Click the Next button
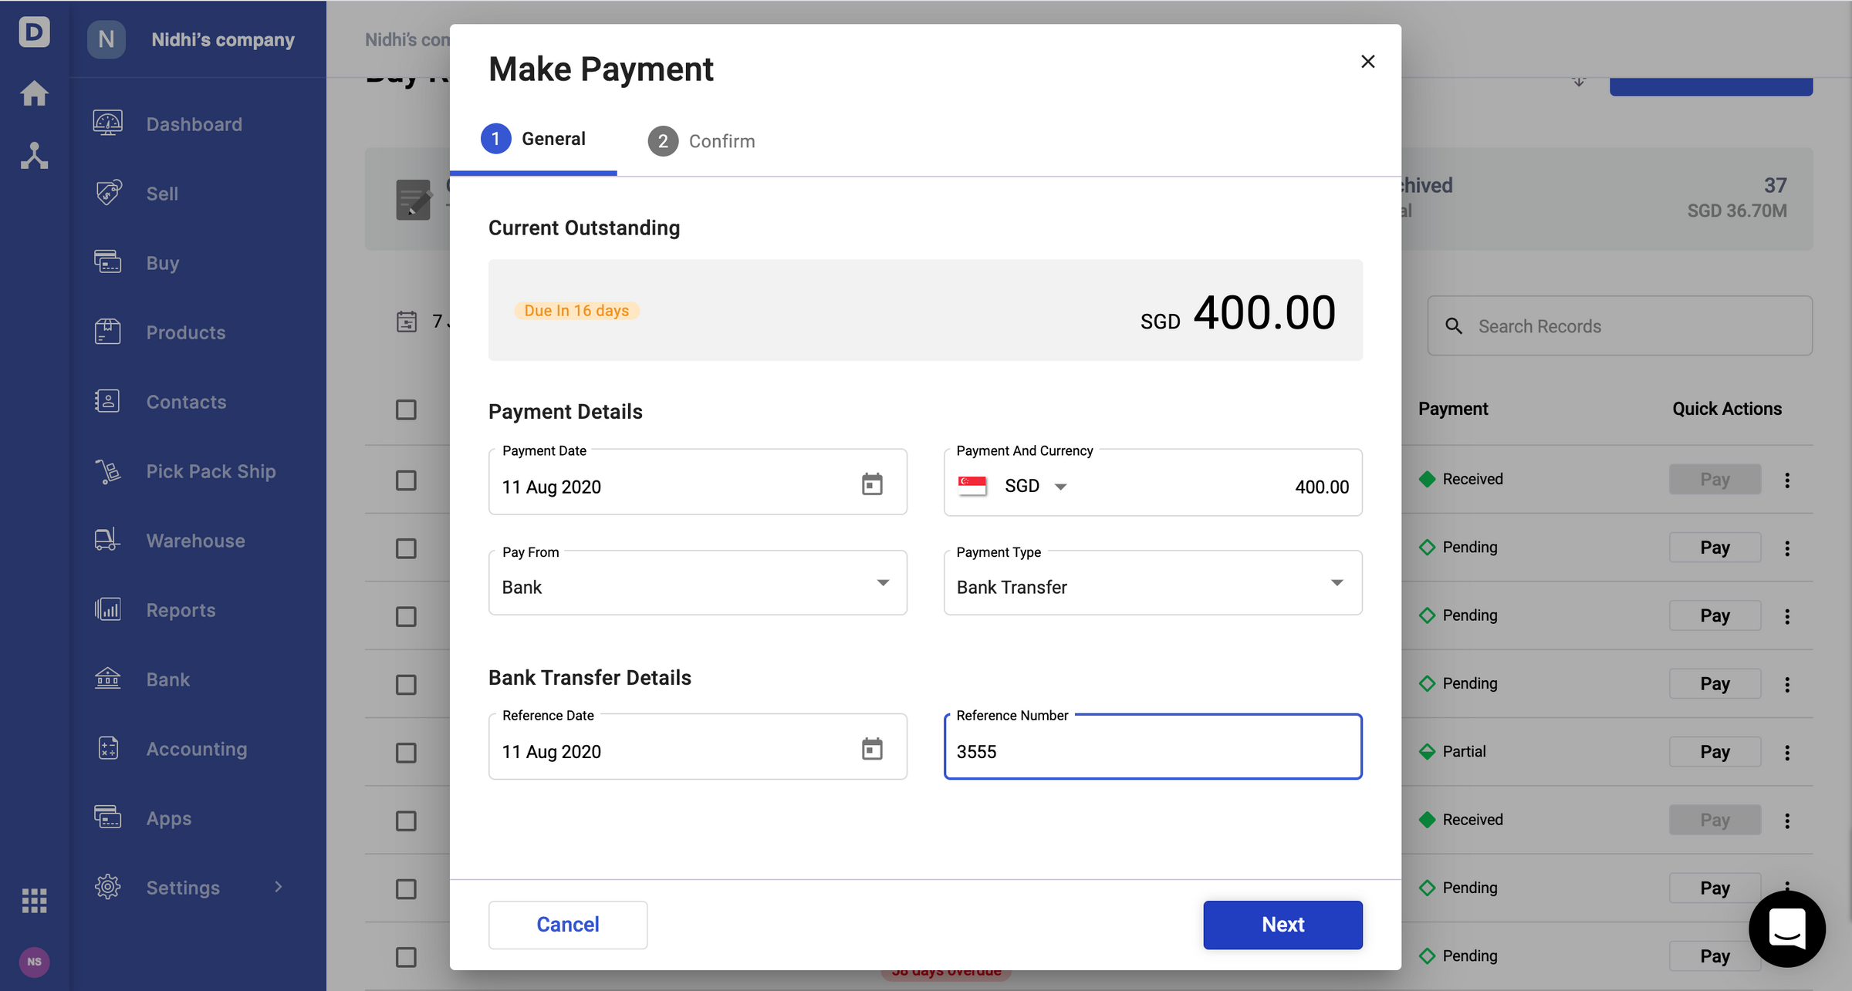1852x991 pixels. pyautogui.click(x=1283, y=924)
